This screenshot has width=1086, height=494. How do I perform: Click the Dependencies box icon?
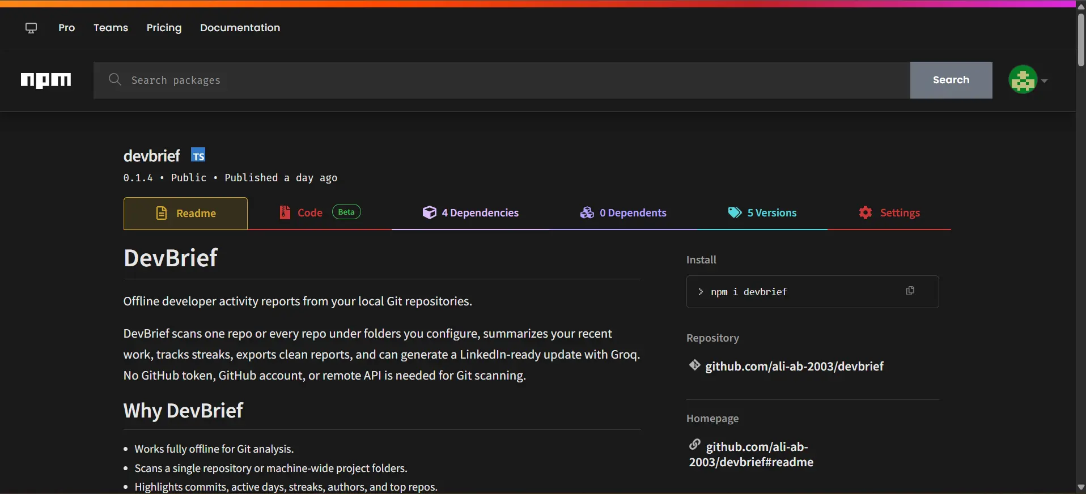[430, 212]
